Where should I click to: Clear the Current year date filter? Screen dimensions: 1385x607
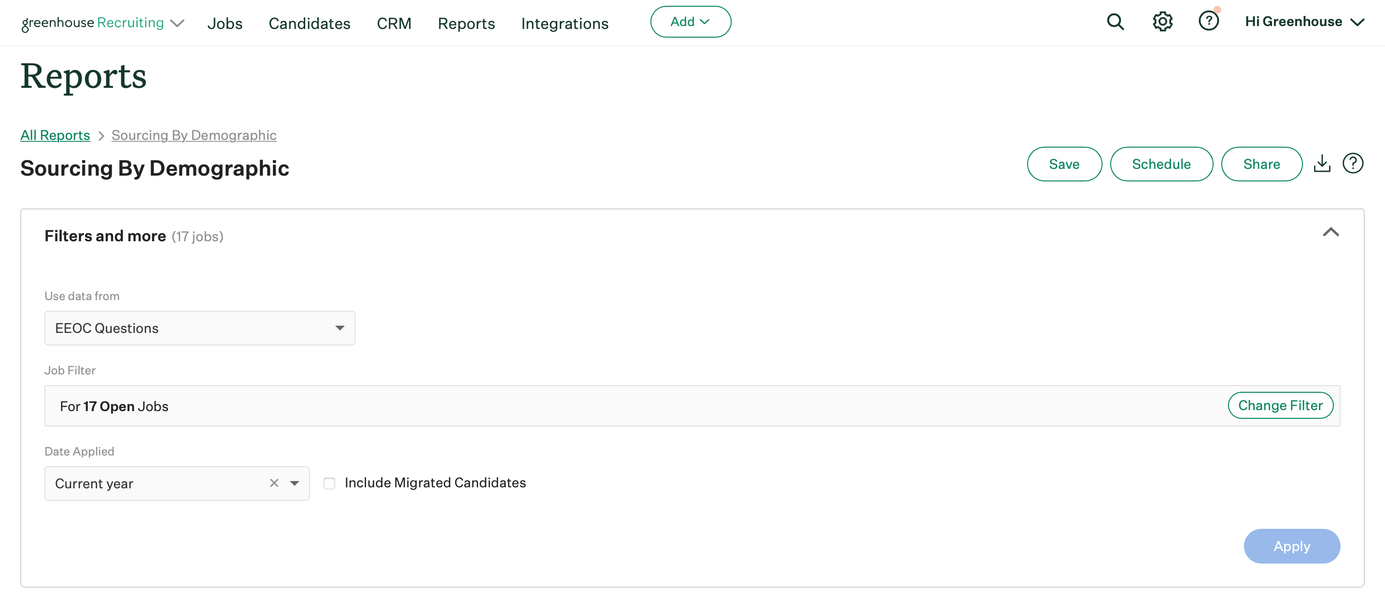pos(274,483)
